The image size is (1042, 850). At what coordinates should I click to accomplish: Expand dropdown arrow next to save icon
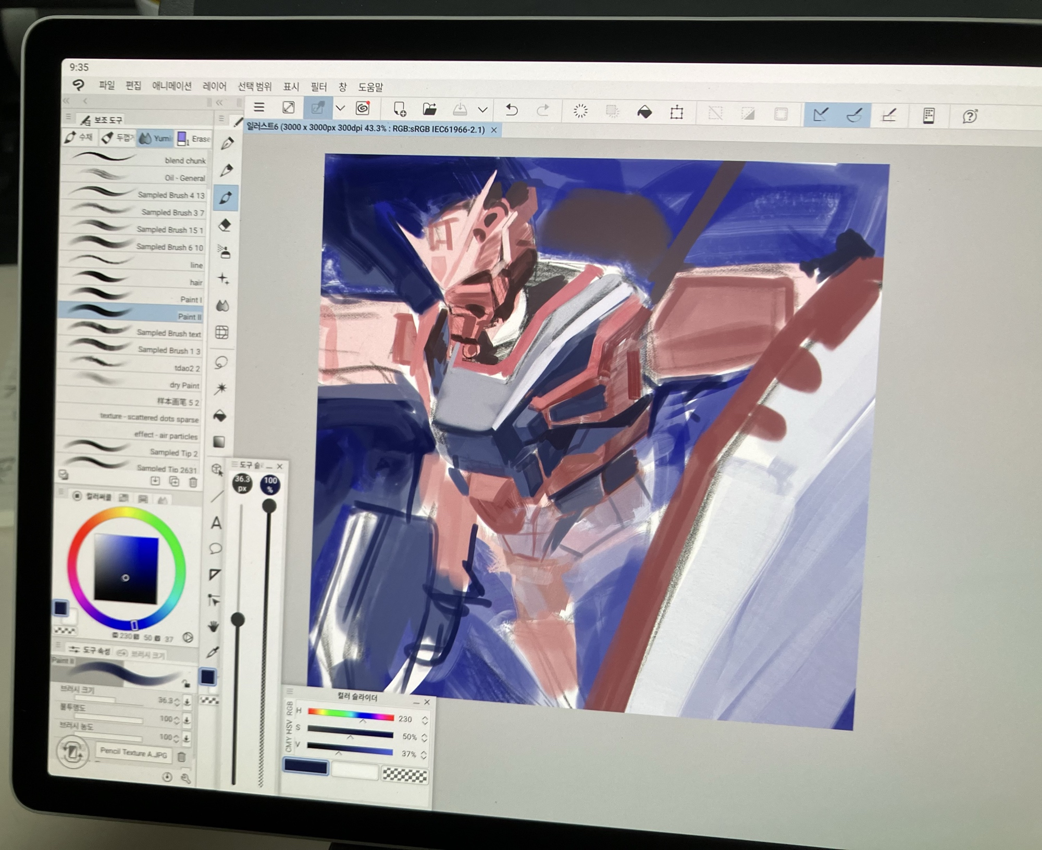click(483, 110)
